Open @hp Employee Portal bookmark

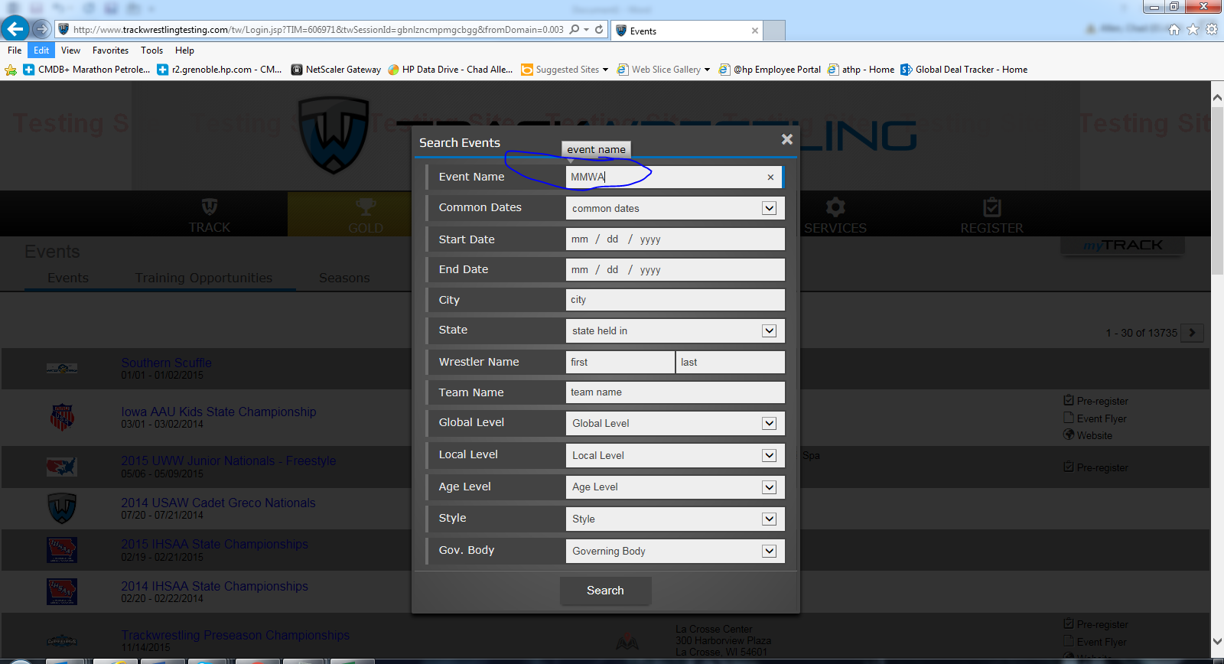click(x=770, y=70)
